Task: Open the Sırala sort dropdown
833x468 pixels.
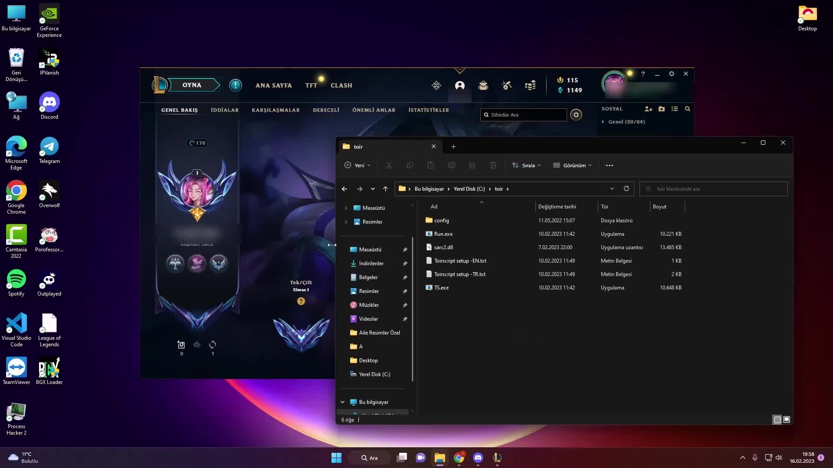Action: 526,165
